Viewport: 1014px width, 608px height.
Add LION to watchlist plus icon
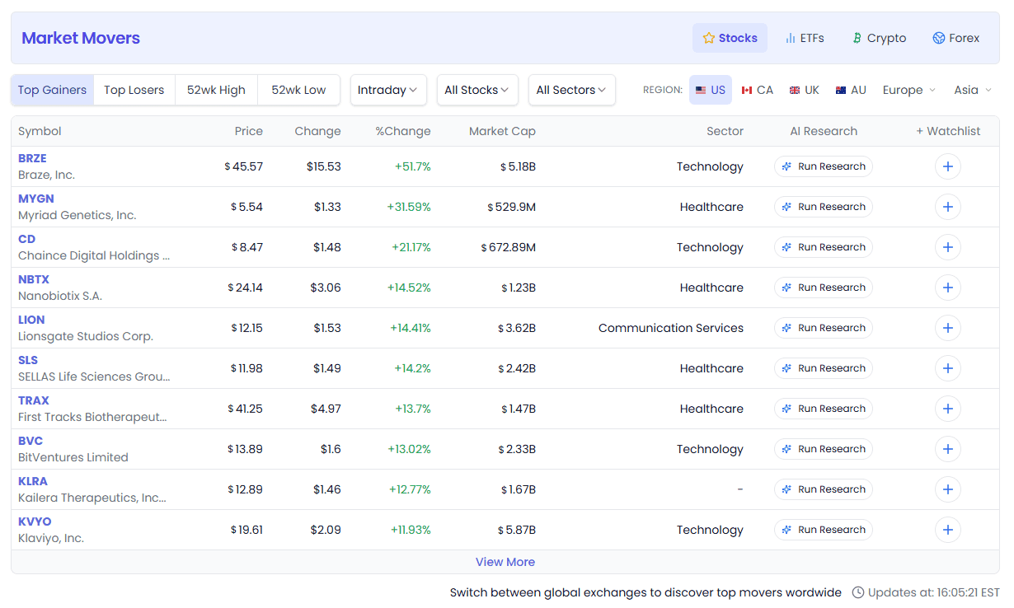[x=947, y=328]
